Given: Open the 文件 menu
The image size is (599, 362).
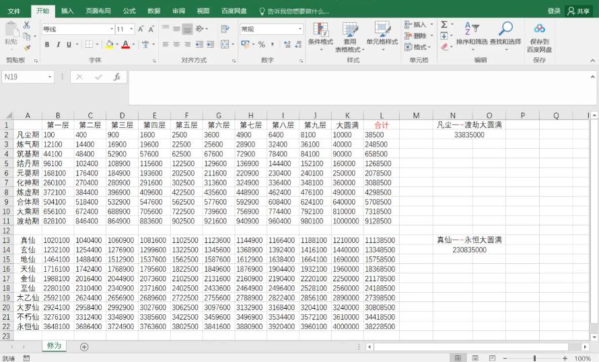Looking at the screenshot, I should [14, 11].
